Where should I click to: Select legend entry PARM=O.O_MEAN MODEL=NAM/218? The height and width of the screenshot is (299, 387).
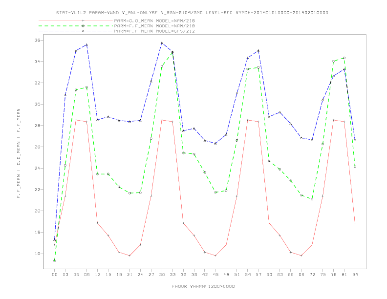(154, 21)
